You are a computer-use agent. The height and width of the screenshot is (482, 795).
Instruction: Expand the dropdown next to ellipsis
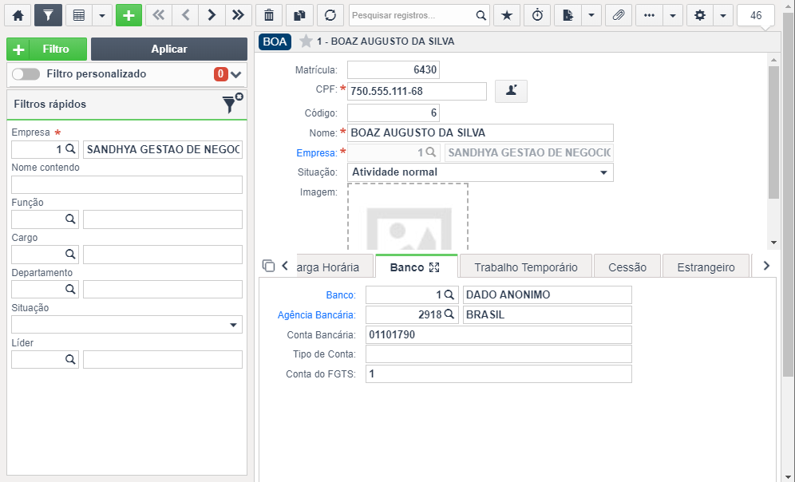(x=673, y=15)
